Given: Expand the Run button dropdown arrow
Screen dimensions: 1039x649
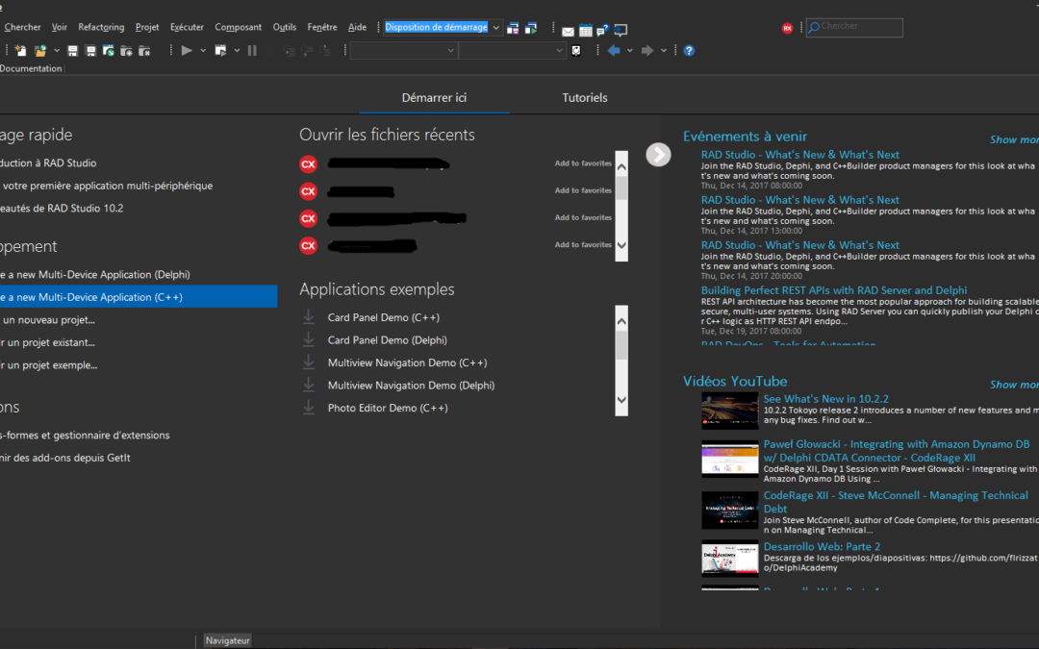Looking at the screenshot, I should tap(203, 50).
